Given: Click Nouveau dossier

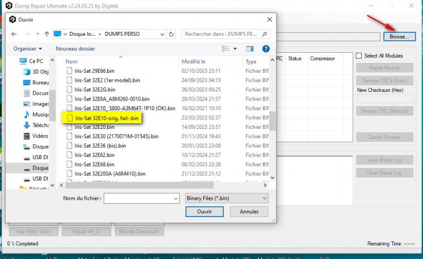Looking at the screenshot, I should pyautogui.click(x=76, y=49).
